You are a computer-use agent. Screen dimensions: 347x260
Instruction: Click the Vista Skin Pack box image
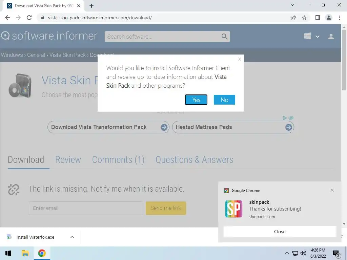pyautogui.click(x=20, y=86)
